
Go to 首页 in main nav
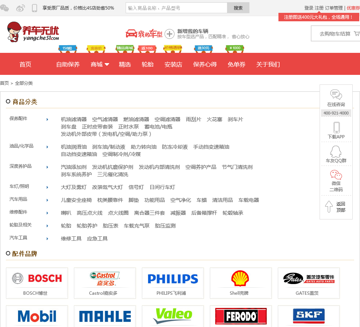pos(25,65)
